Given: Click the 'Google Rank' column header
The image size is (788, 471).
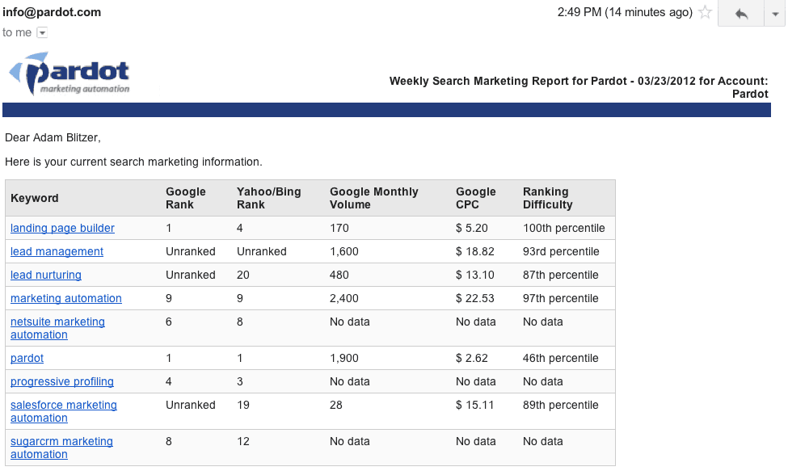Looking at the screenshot, I should point(185,198).
